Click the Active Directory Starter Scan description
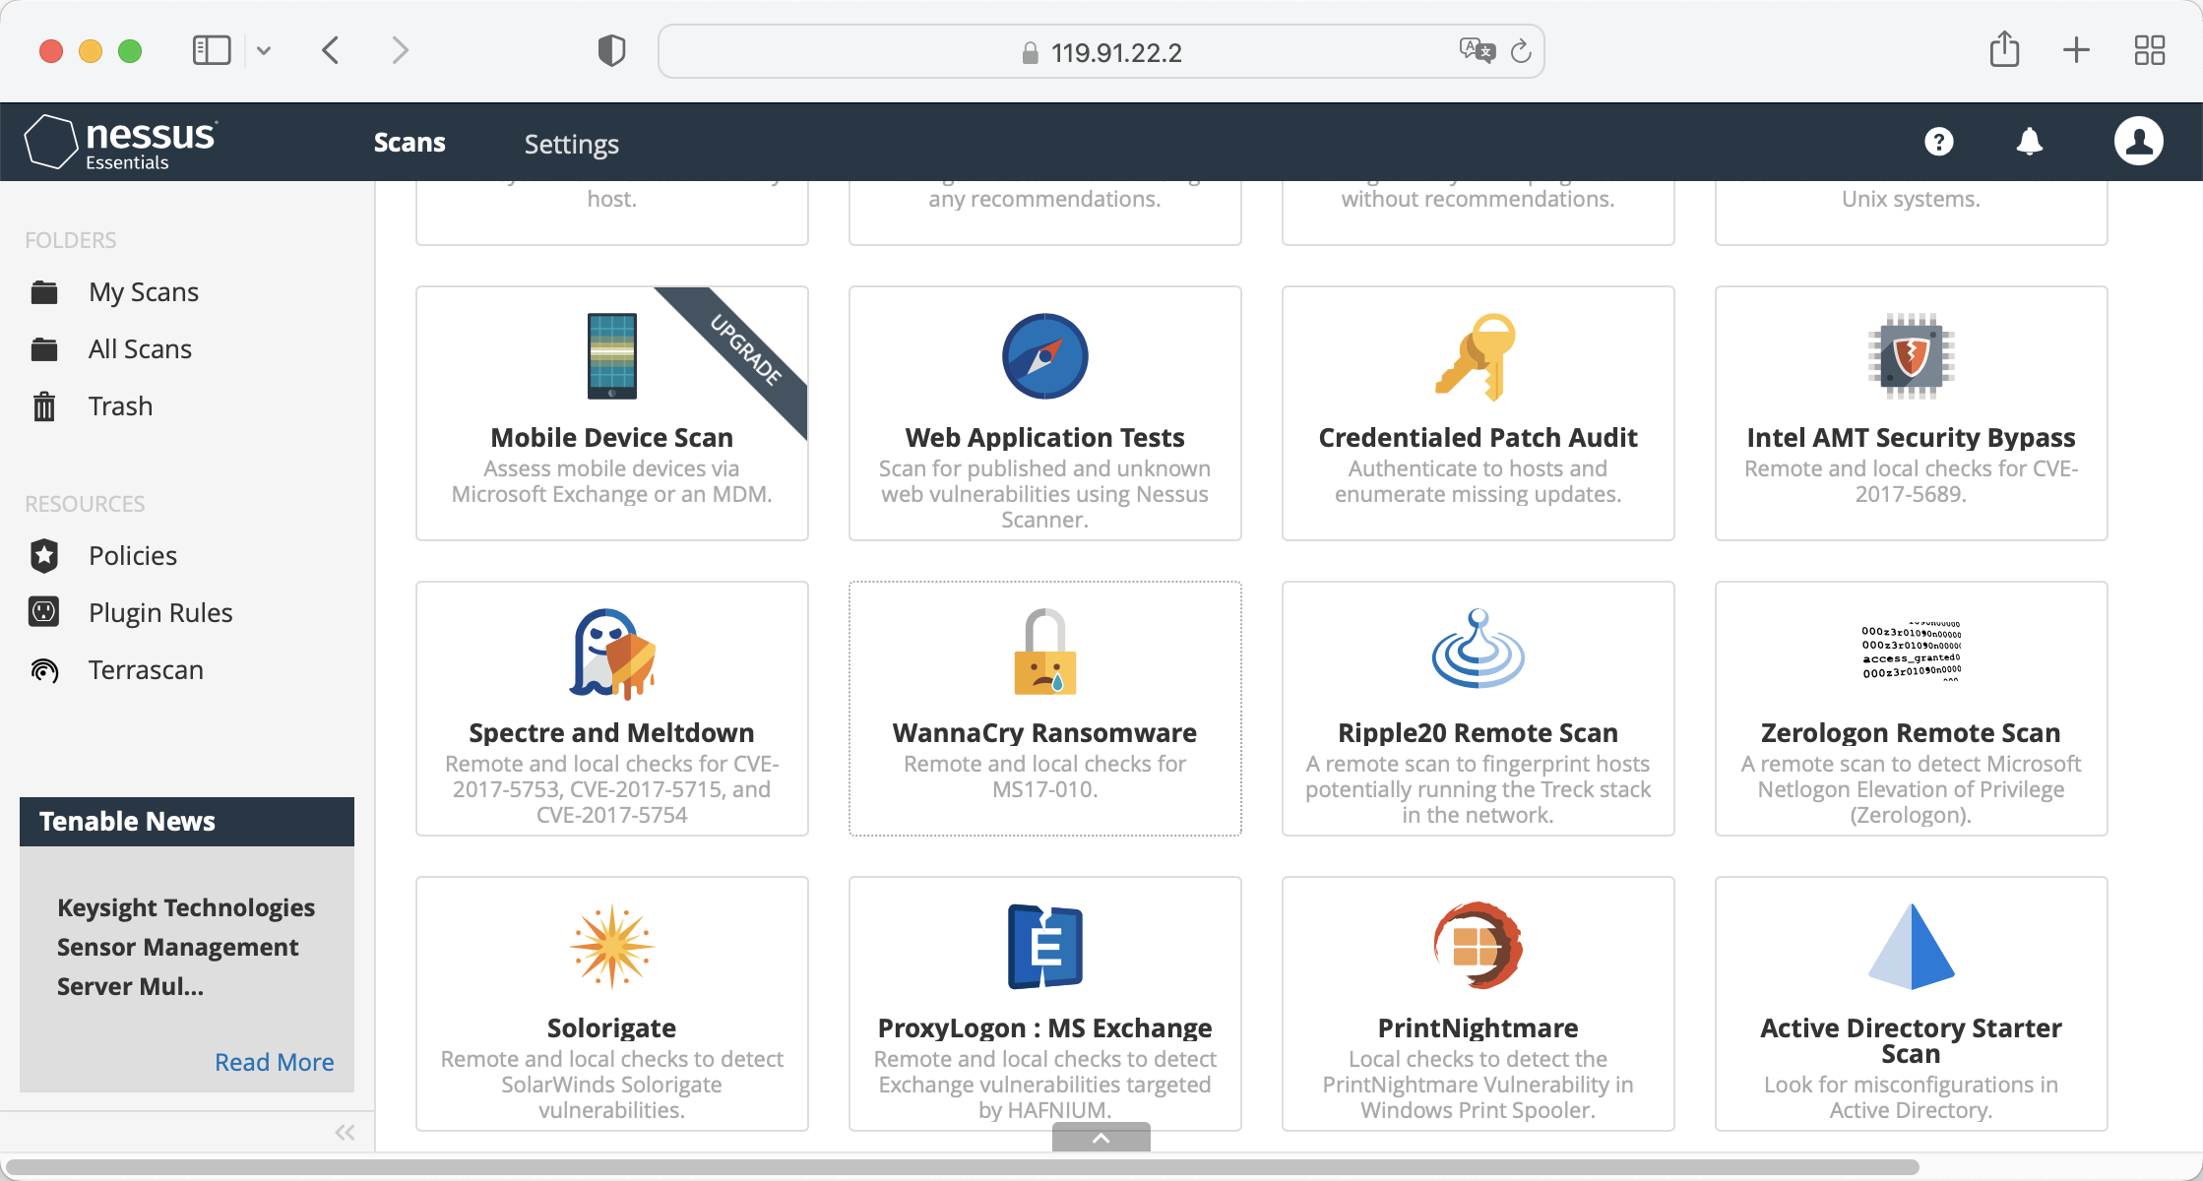This screenshot has width=2203, height=1181. pos(1911,1097)
